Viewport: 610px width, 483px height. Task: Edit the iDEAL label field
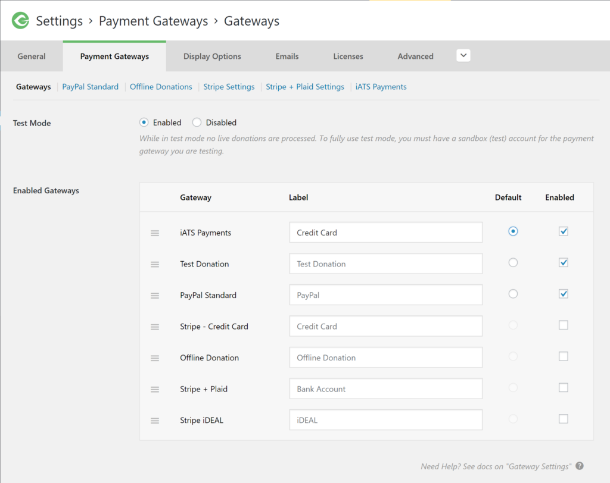[386, 420]
